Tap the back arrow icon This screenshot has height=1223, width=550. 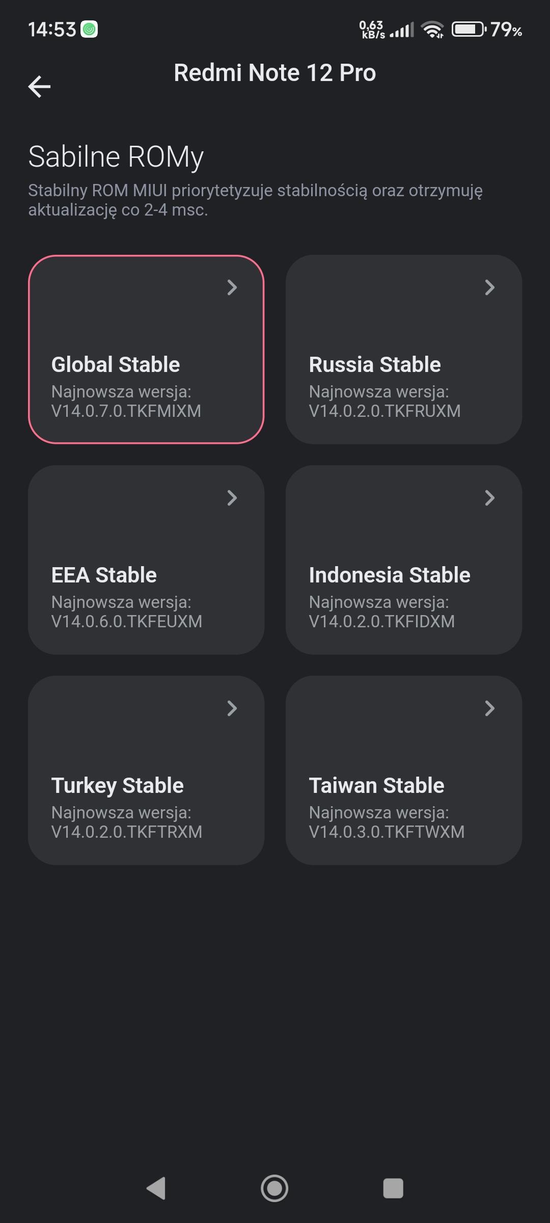[x=39, y=86]
